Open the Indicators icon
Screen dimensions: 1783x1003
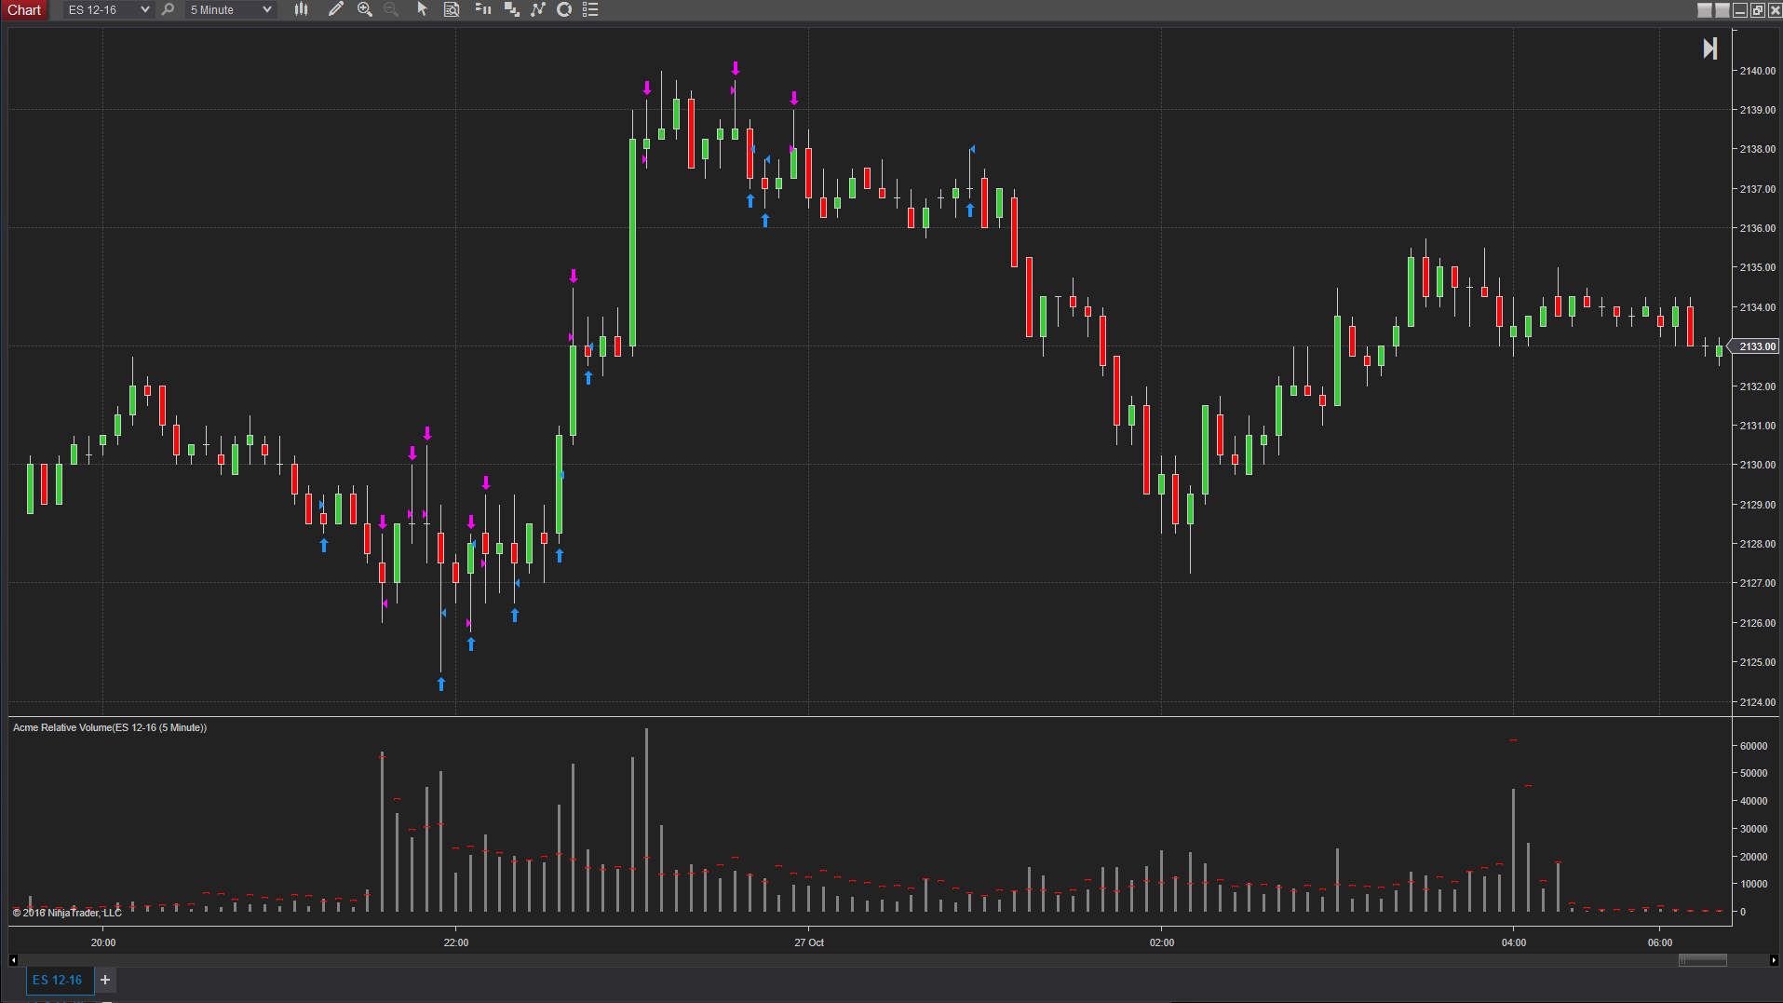pos(538,9)
